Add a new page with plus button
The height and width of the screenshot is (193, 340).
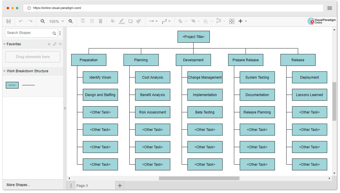120,186
